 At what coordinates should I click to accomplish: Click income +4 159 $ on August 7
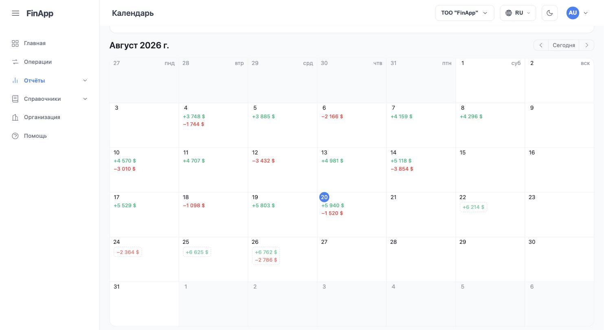pos(402,116)
